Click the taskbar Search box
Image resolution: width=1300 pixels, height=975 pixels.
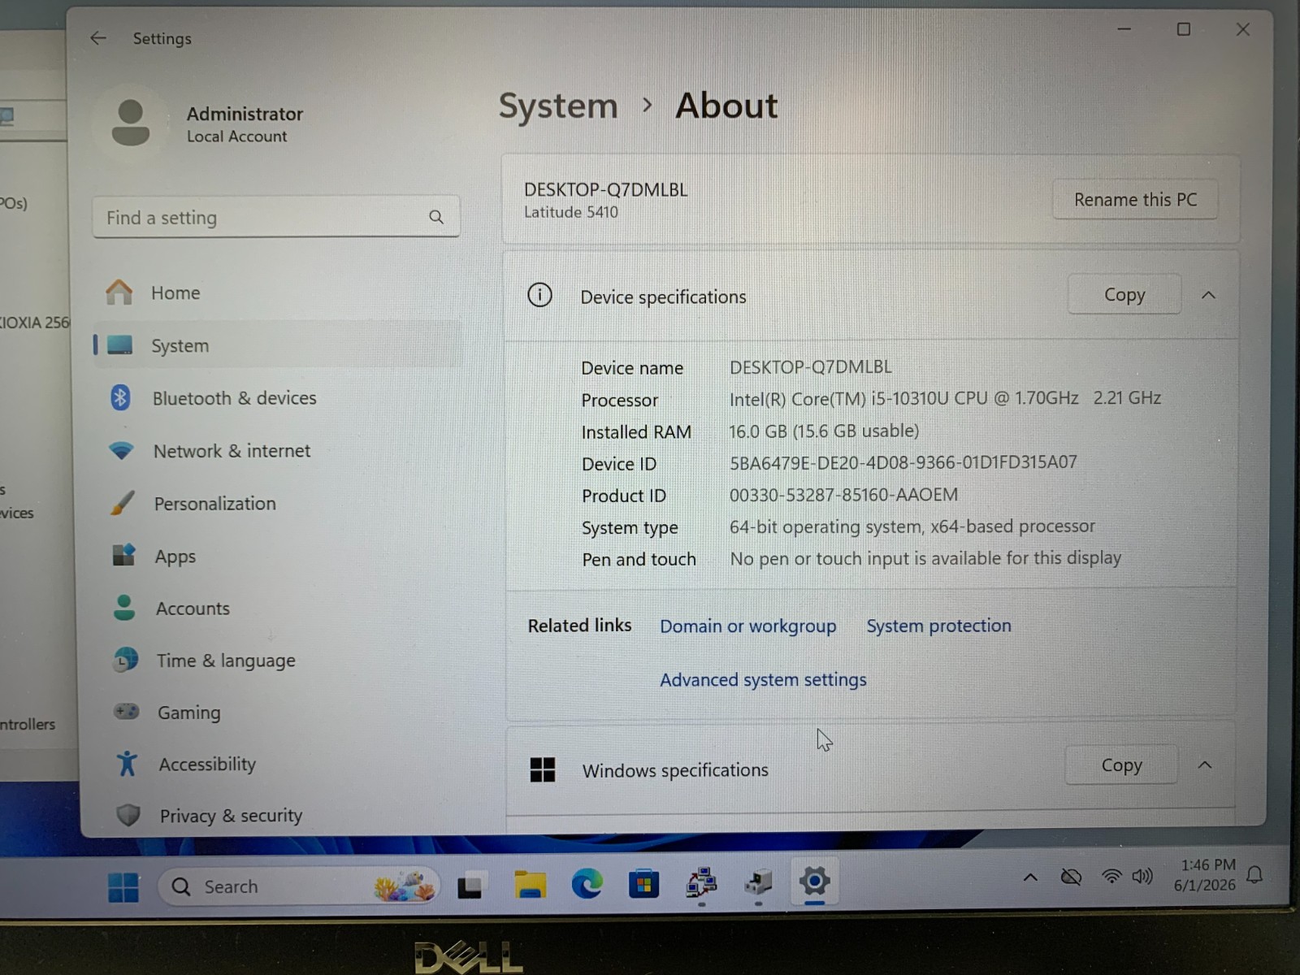pos(299,886)
